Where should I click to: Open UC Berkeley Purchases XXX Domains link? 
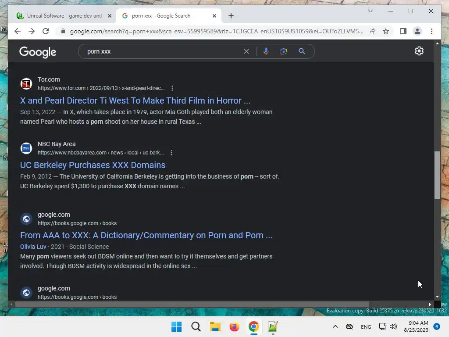point(93,165)
